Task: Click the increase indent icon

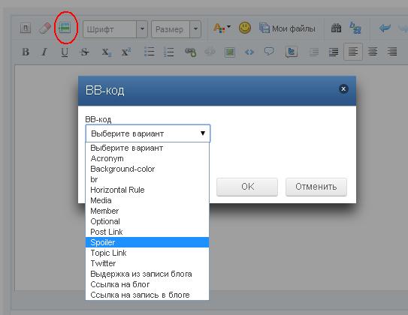Action: click(334, 52)
